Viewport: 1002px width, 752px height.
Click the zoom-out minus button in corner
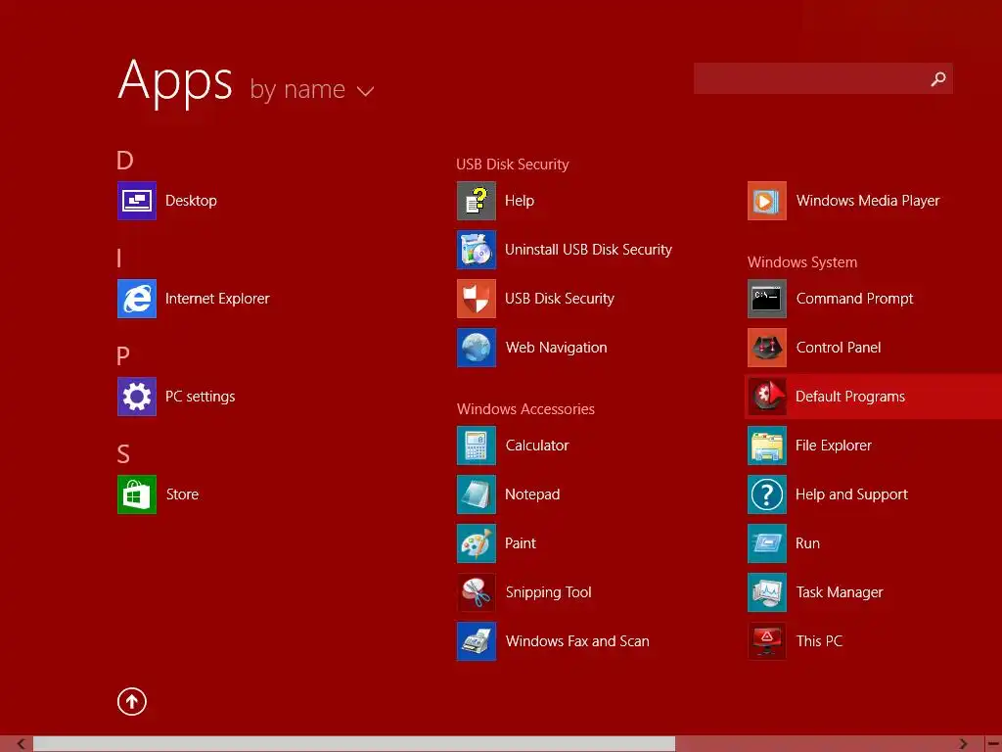(993, 744)
